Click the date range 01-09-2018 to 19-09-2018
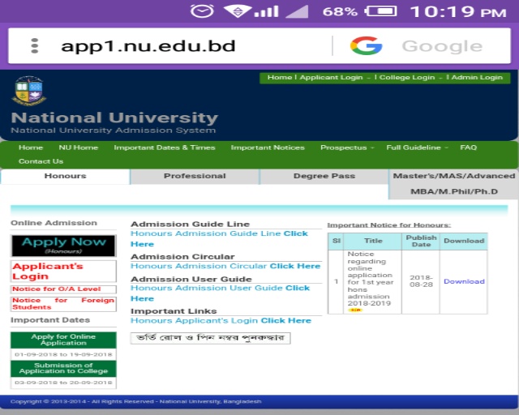The width and height of the screenshot is (519, 415). [x=63, y=354]
